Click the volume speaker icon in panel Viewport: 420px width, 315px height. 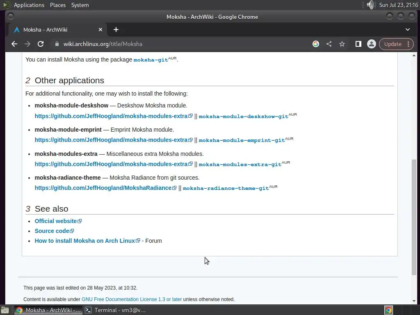371,5
